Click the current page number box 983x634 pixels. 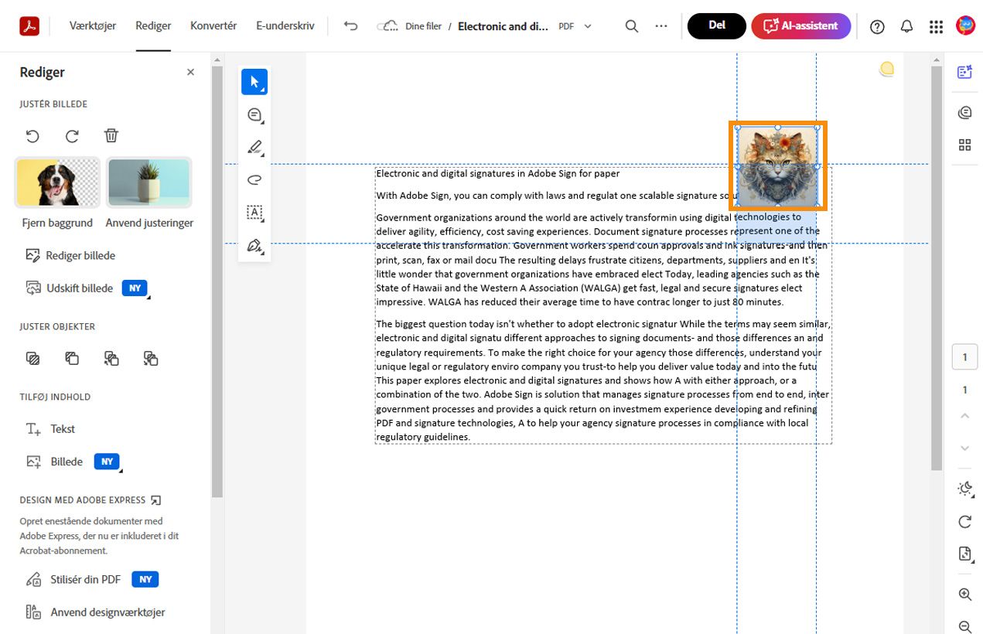[x=964, y=357]
